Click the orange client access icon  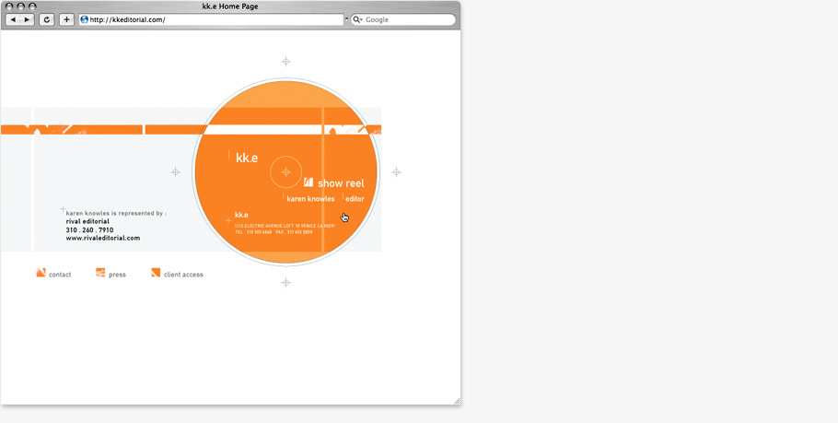(156, 273)
